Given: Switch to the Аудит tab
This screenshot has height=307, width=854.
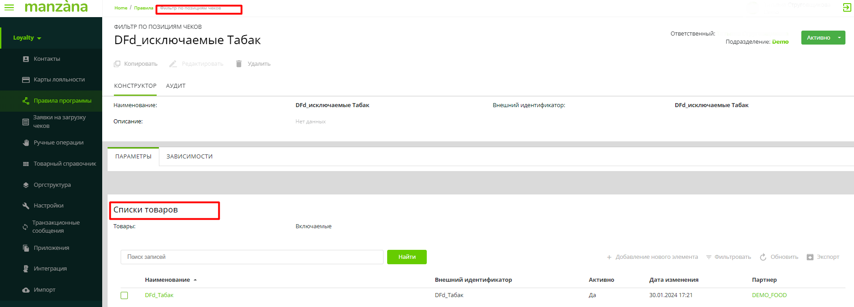Looking at the screenshot, I should [x=176, y=86].
